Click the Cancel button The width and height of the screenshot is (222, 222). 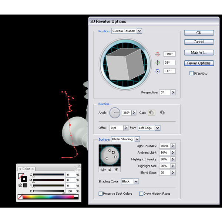click(x=199, y=42)
